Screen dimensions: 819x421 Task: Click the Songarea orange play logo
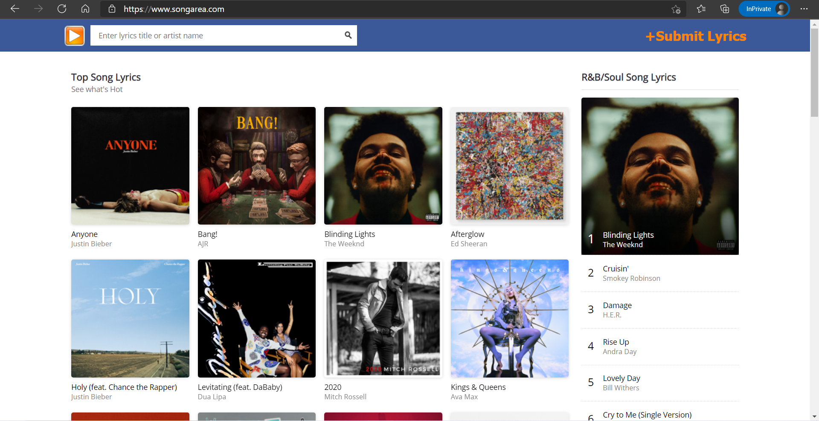(75, 35)
